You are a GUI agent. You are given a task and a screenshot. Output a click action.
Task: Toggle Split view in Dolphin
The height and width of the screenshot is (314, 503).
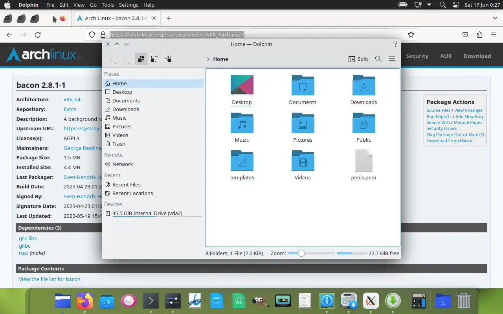pos(358,59)
